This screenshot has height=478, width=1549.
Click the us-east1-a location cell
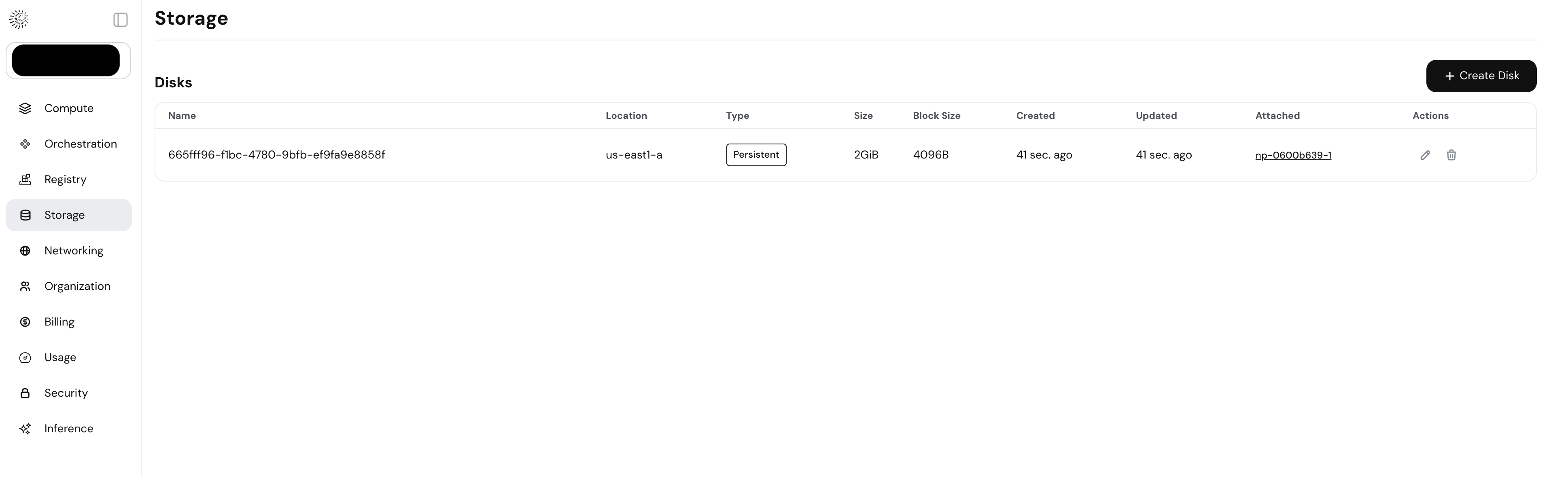tap(634, 154)
